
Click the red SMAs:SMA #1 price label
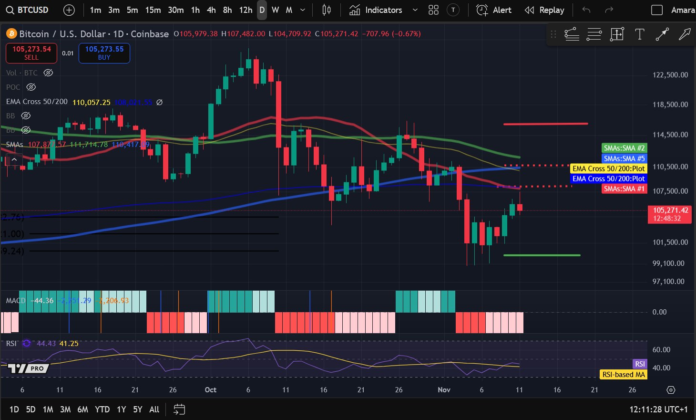(x=624, y=189)
